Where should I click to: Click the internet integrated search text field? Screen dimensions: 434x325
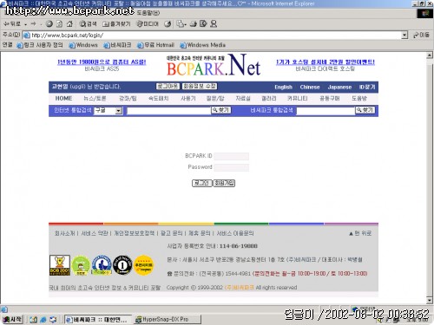(168, 111)
